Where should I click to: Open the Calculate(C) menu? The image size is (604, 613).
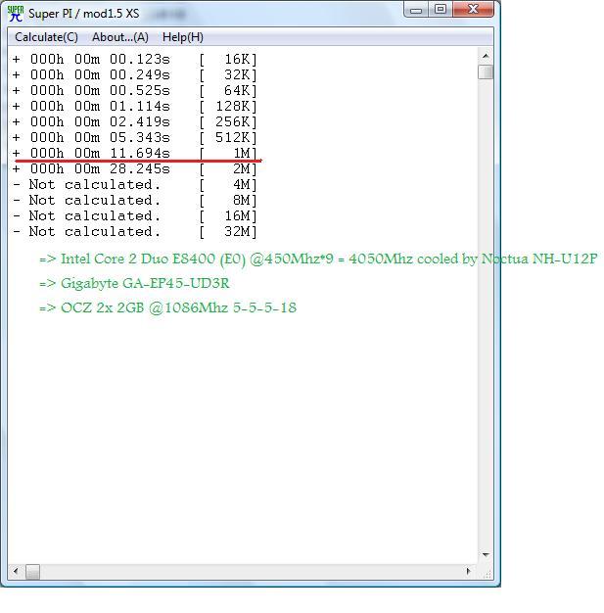click(46, 37)
